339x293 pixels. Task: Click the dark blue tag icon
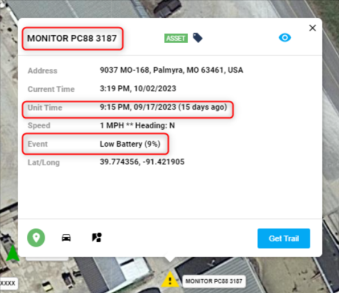pyautogui.click(x=197, y=38)
